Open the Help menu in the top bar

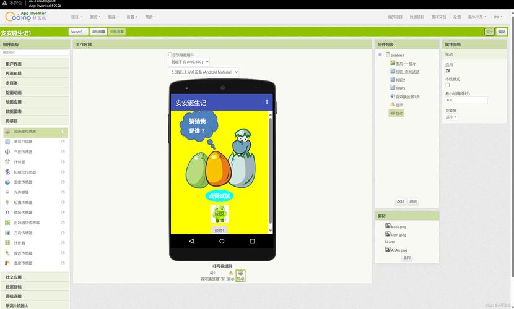[150, 17]
